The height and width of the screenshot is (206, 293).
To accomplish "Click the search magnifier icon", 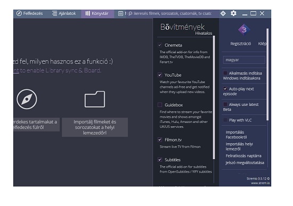I will [x=131, y=14].
